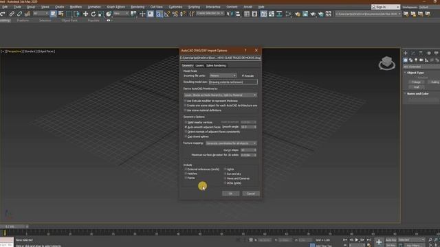Screen dimensions: 440x247
Task: Click the Select and Link chain icon
Action: tap(12, 14)
